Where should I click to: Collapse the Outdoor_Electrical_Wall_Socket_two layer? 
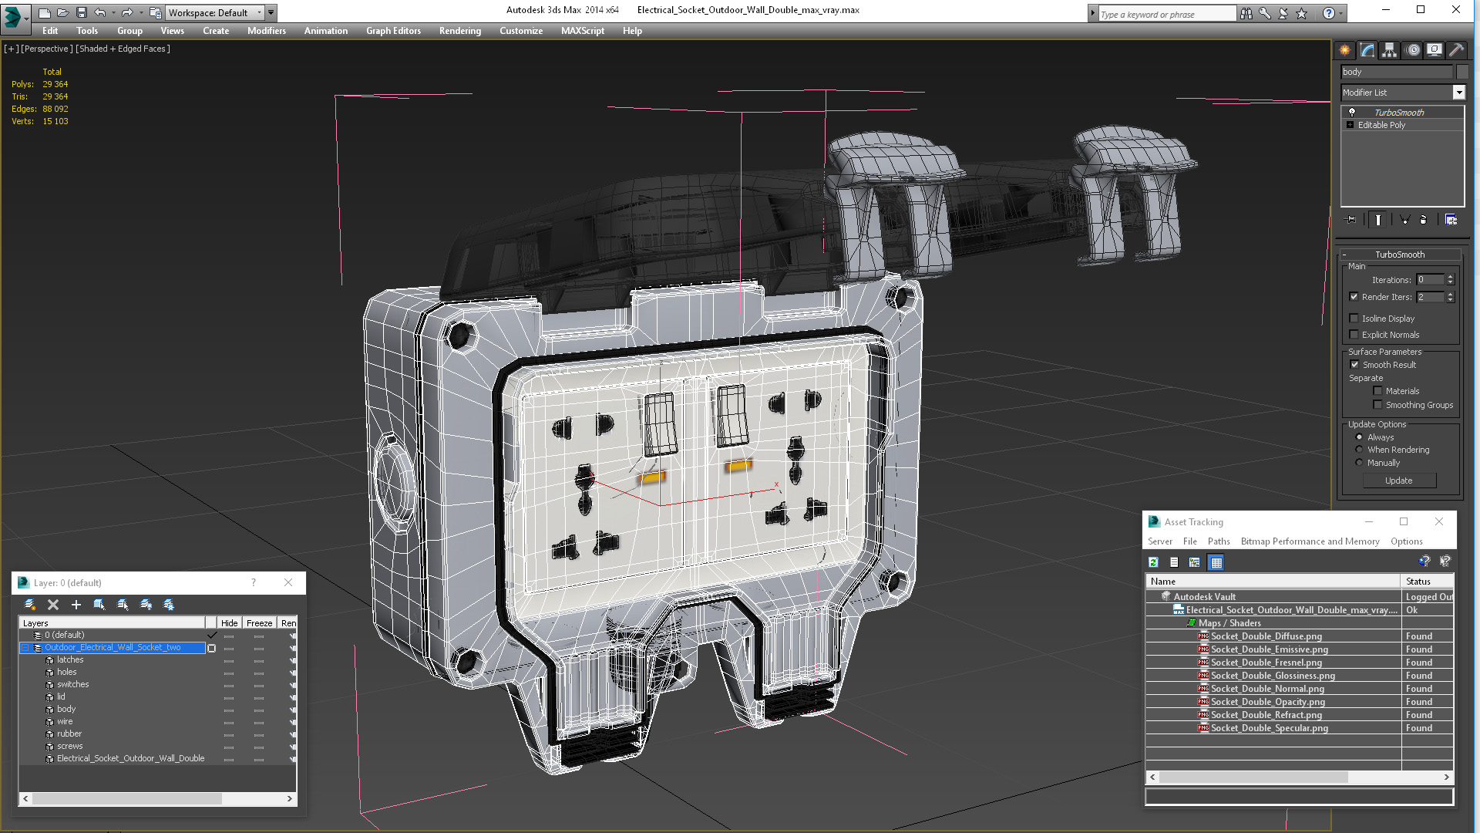point(25,648)
